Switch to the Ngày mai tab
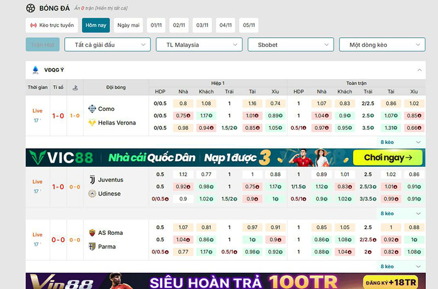 [x=128, y=25]
